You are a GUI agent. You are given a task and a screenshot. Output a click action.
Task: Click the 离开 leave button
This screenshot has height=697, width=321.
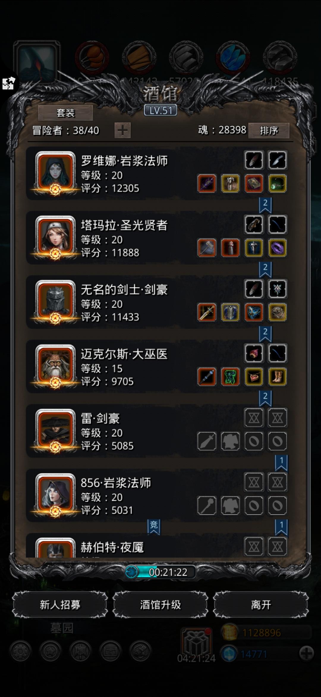pos(261,605)
